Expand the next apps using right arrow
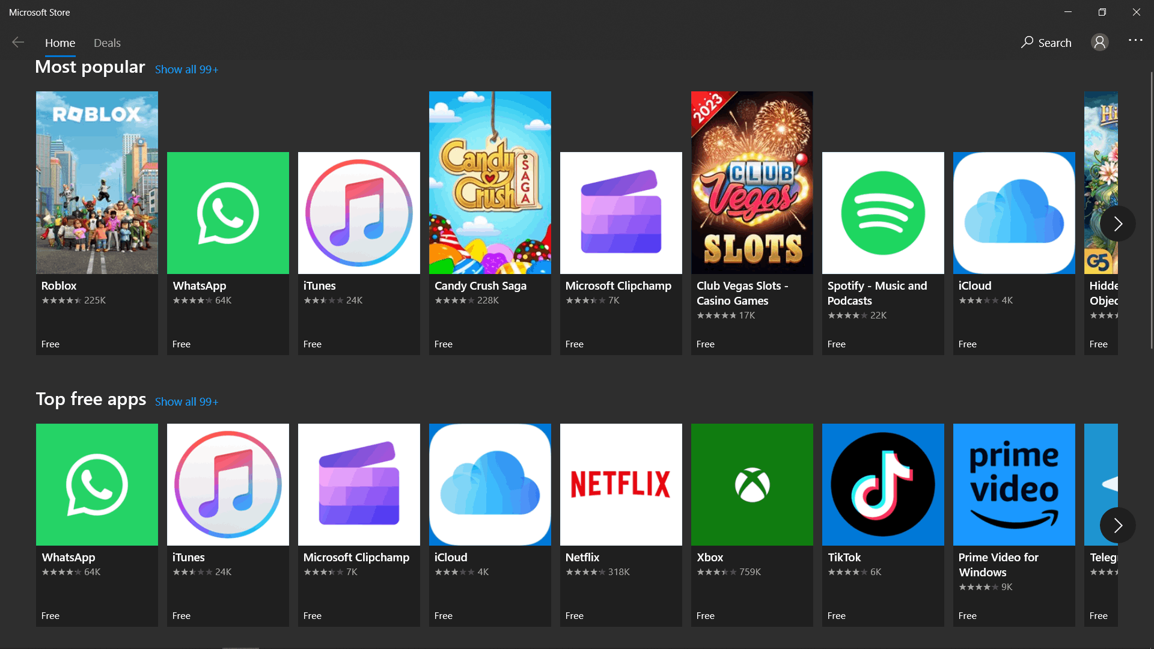 point(1117,224)
